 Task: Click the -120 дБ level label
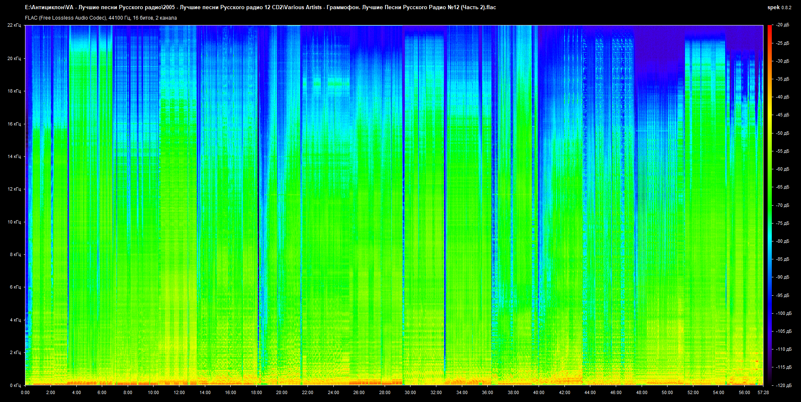(783, 385)
